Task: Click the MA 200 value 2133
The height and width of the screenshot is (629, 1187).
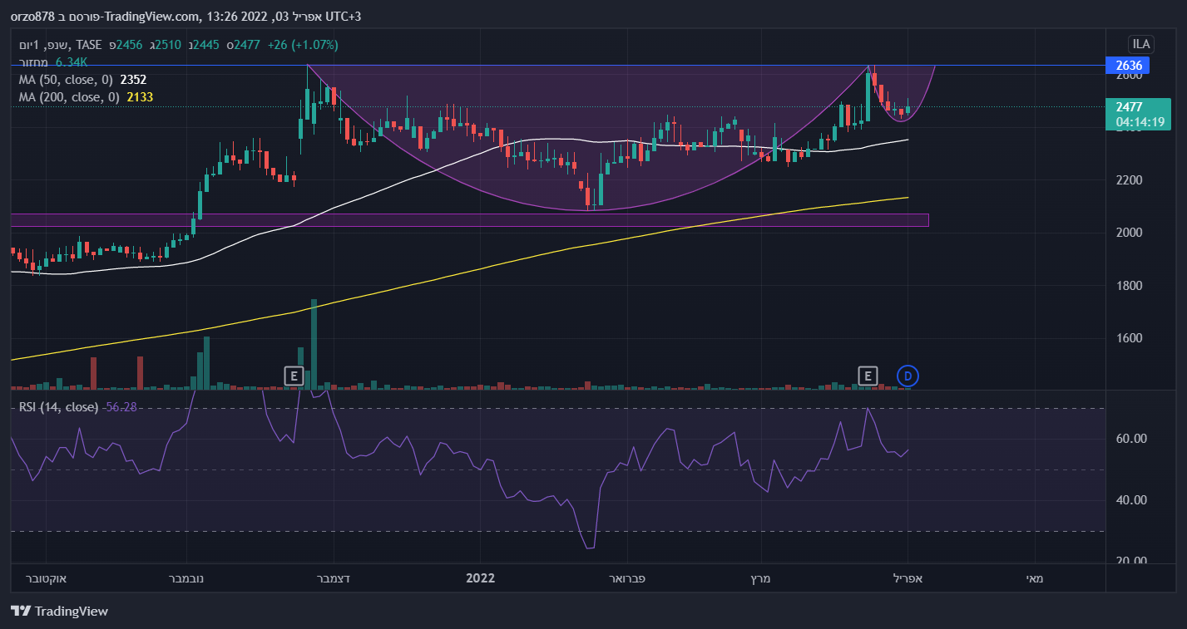Action: (140, 97)
